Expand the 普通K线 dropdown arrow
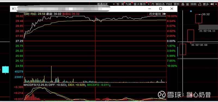Screen dimensions: 218x102 114,4
